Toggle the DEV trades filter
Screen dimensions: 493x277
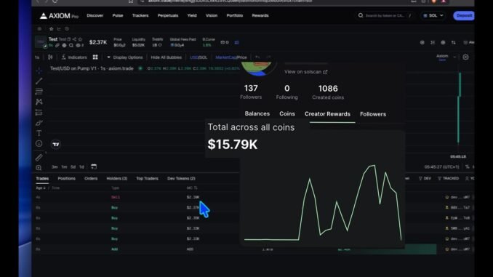coord(425,178)
